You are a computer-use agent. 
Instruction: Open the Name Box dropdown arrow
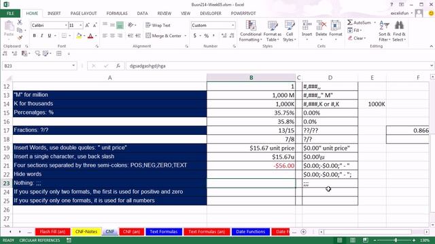pos(73,66)
